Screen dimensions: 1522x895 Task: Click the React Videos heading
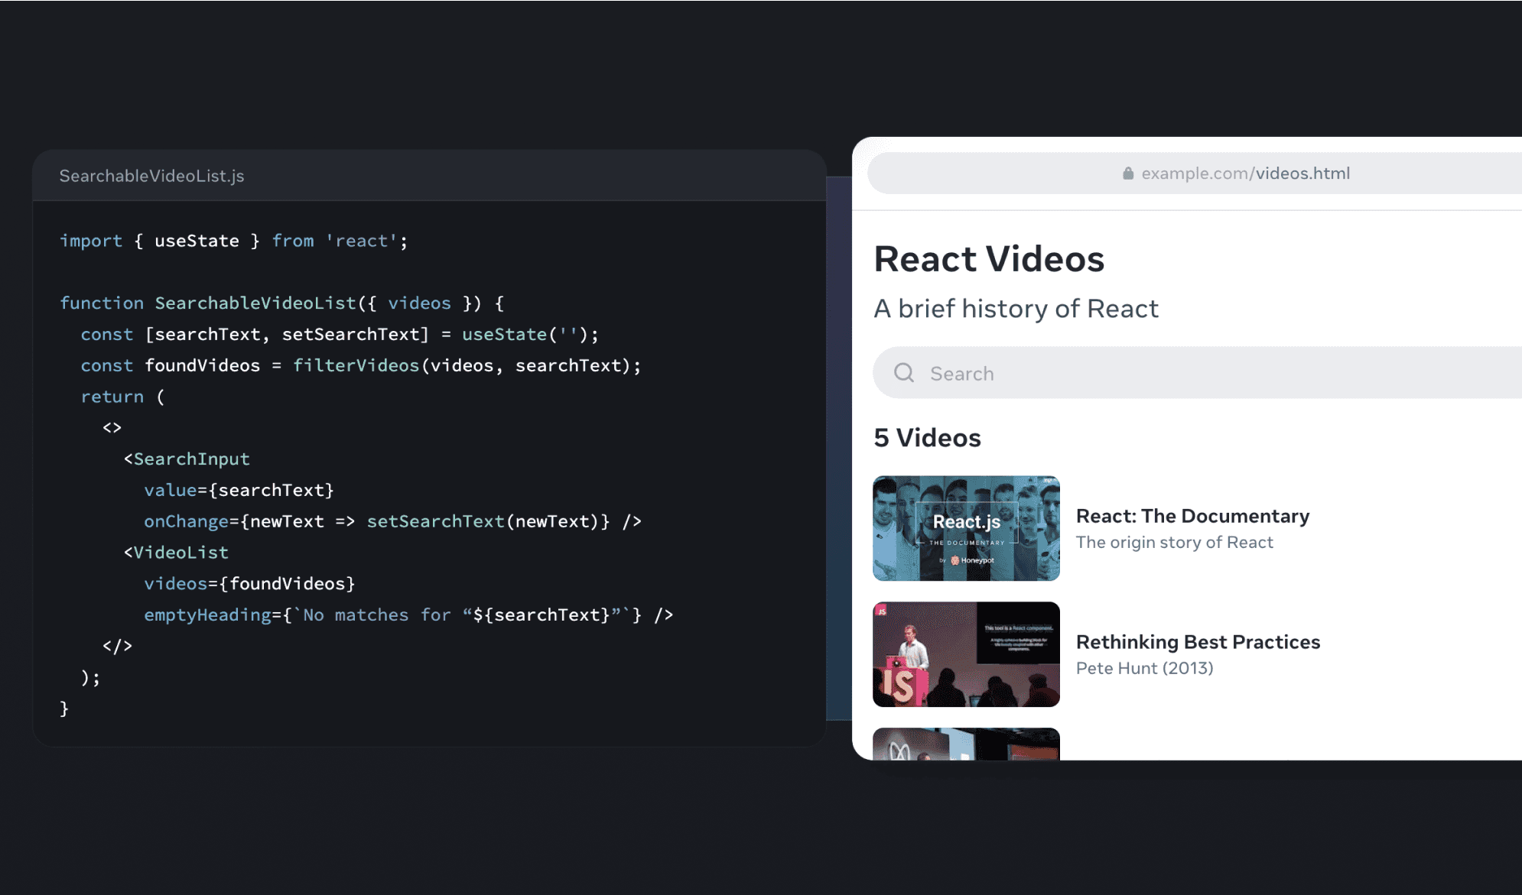point(989,259)
